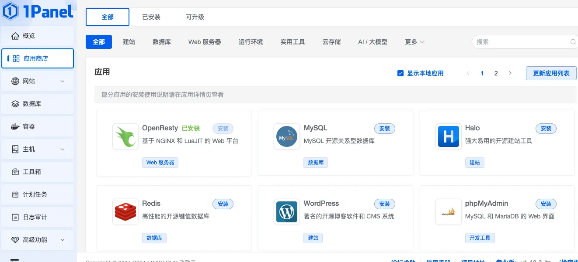Image resolution: width=578 pixels, height=262 pixels.
Task: Click 建站 tag on WordPress card
Action: [313, 238]
